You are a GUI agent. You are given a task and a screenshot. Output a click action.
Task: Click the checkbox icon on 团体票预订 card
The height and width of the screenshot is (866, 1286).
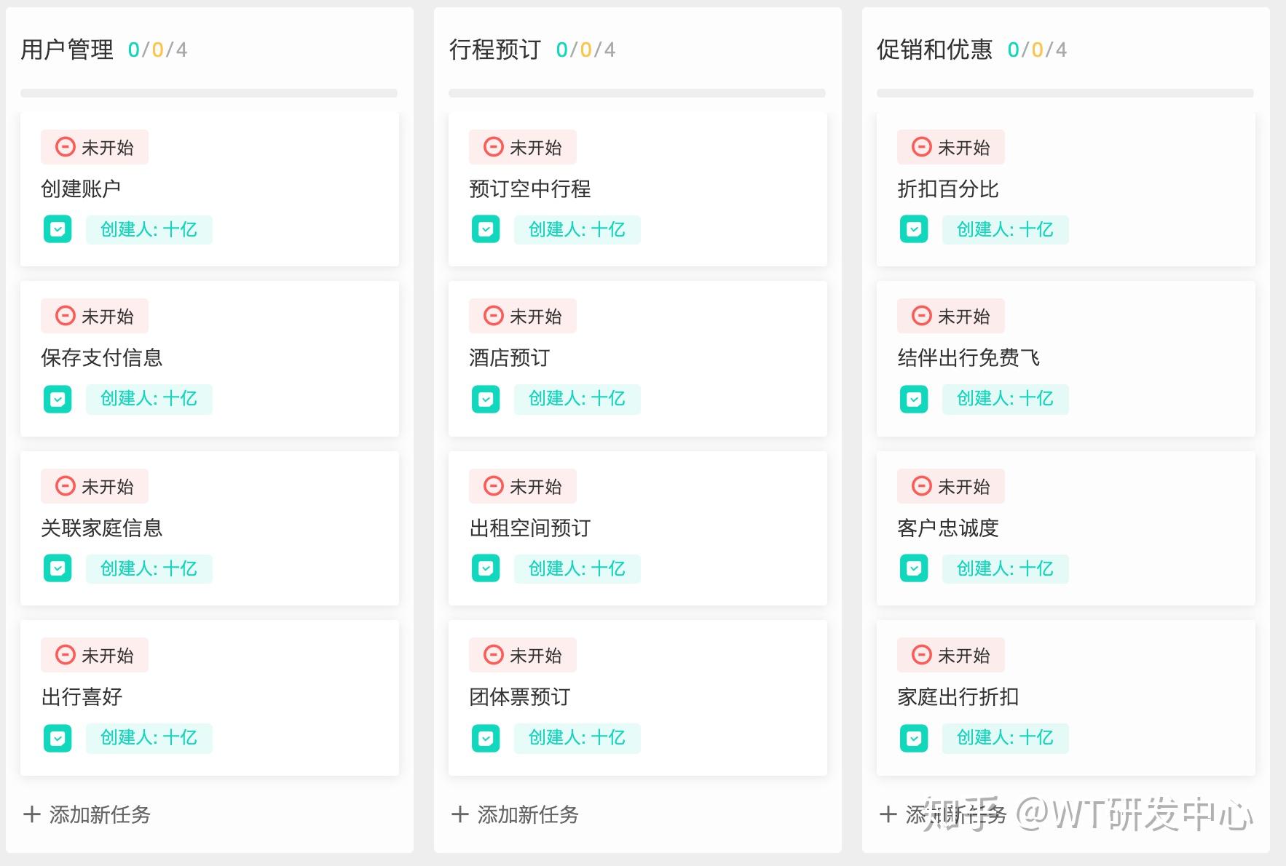(x=486, y=738)
